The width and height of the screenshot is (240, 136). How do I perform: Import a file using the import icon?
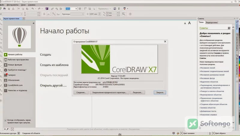(x=52, y=9)
